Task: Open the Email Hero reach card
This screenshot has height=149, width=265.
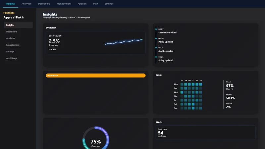Action: pos(205,133)
